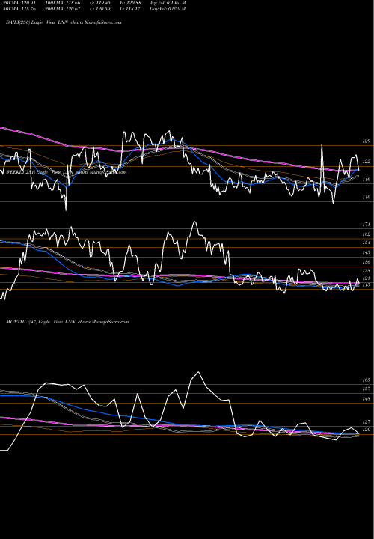Click the tall spike near daily chart's right end

coord(322,146)
